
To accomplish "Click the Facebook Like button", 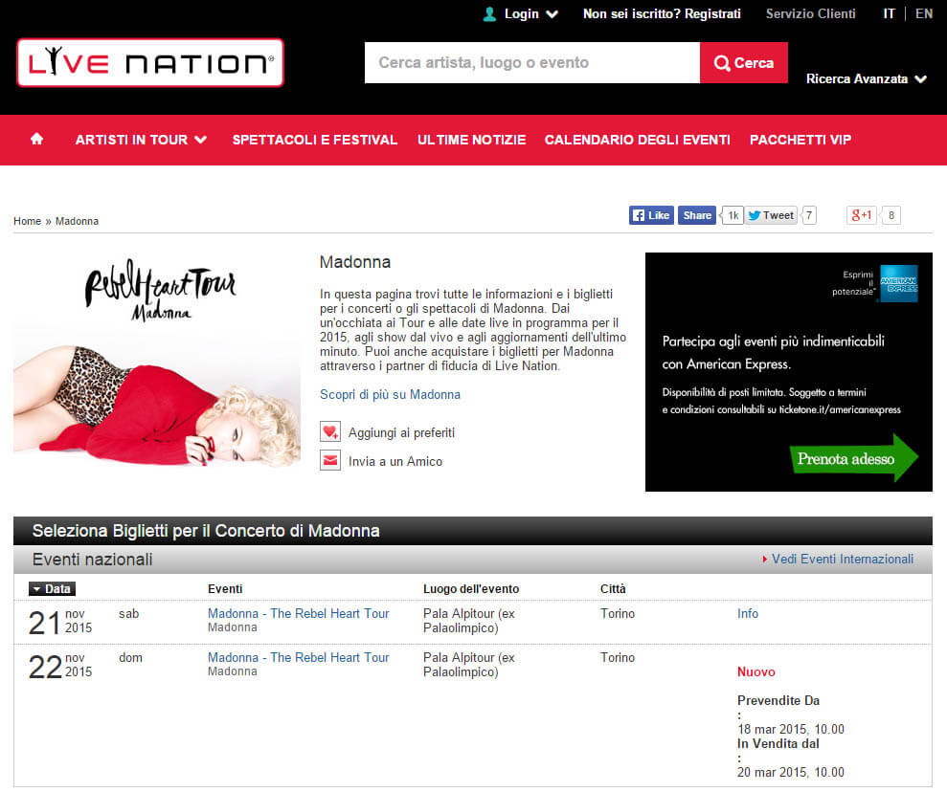I will (652, 215).
